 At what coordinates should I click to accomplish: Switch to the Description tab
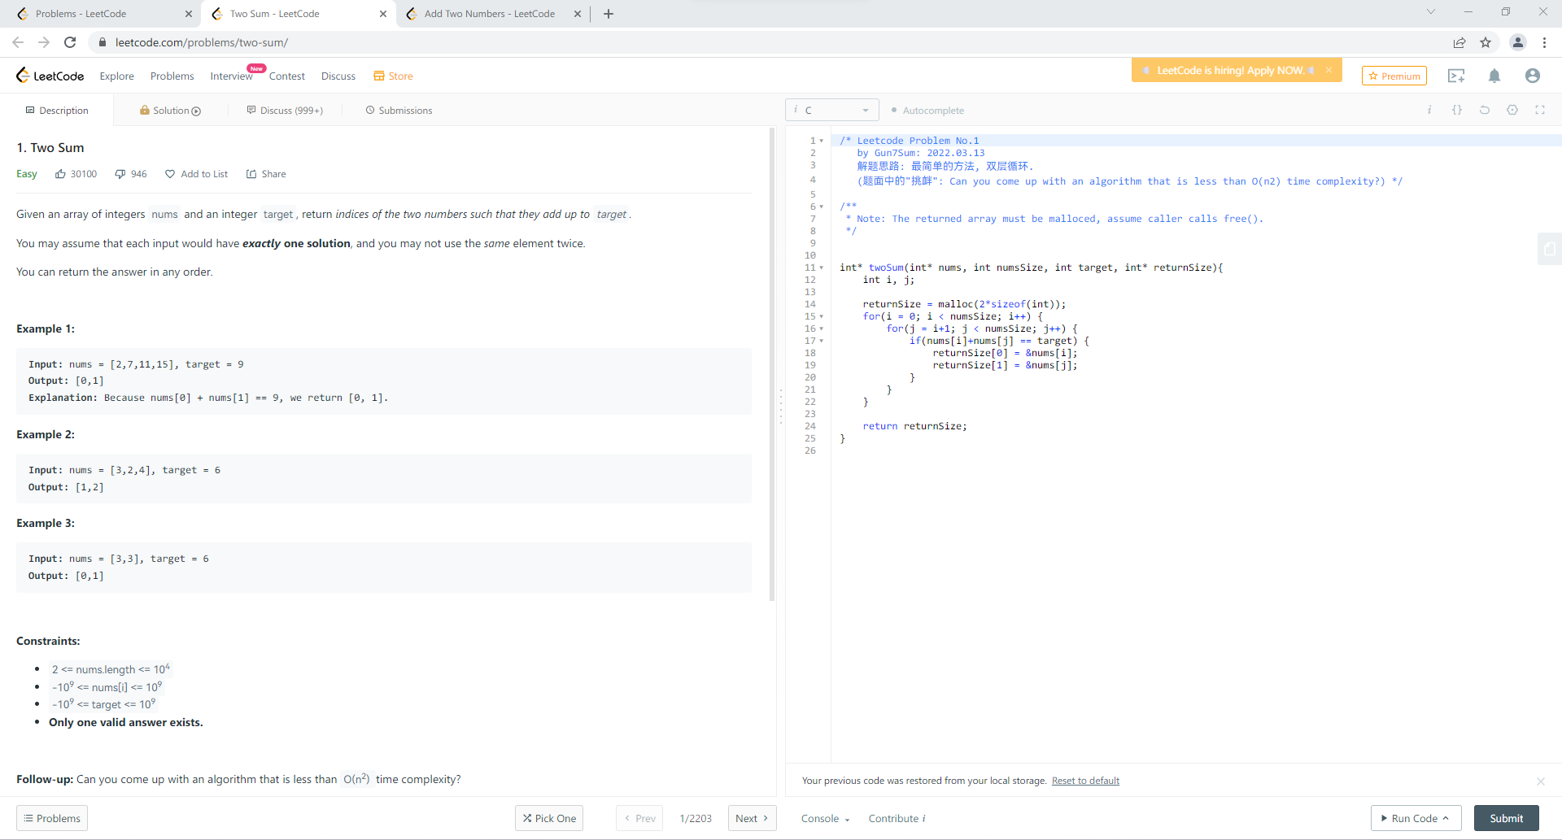(57, 111)
